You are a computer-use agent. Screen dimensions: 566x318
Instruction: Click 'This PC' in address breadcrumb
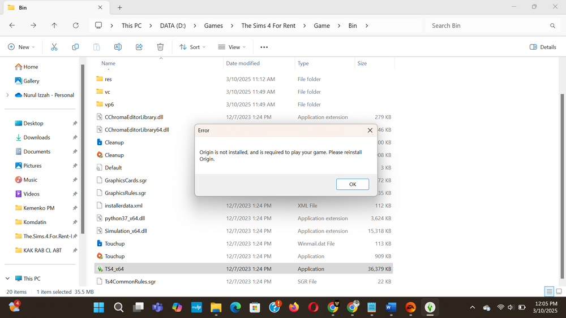click(131, 25)
